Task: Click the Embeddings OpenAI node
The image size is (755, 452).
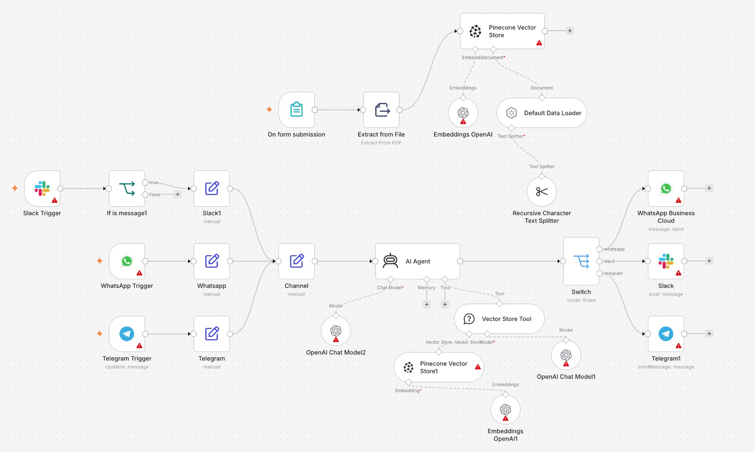Action: point(463,113)
